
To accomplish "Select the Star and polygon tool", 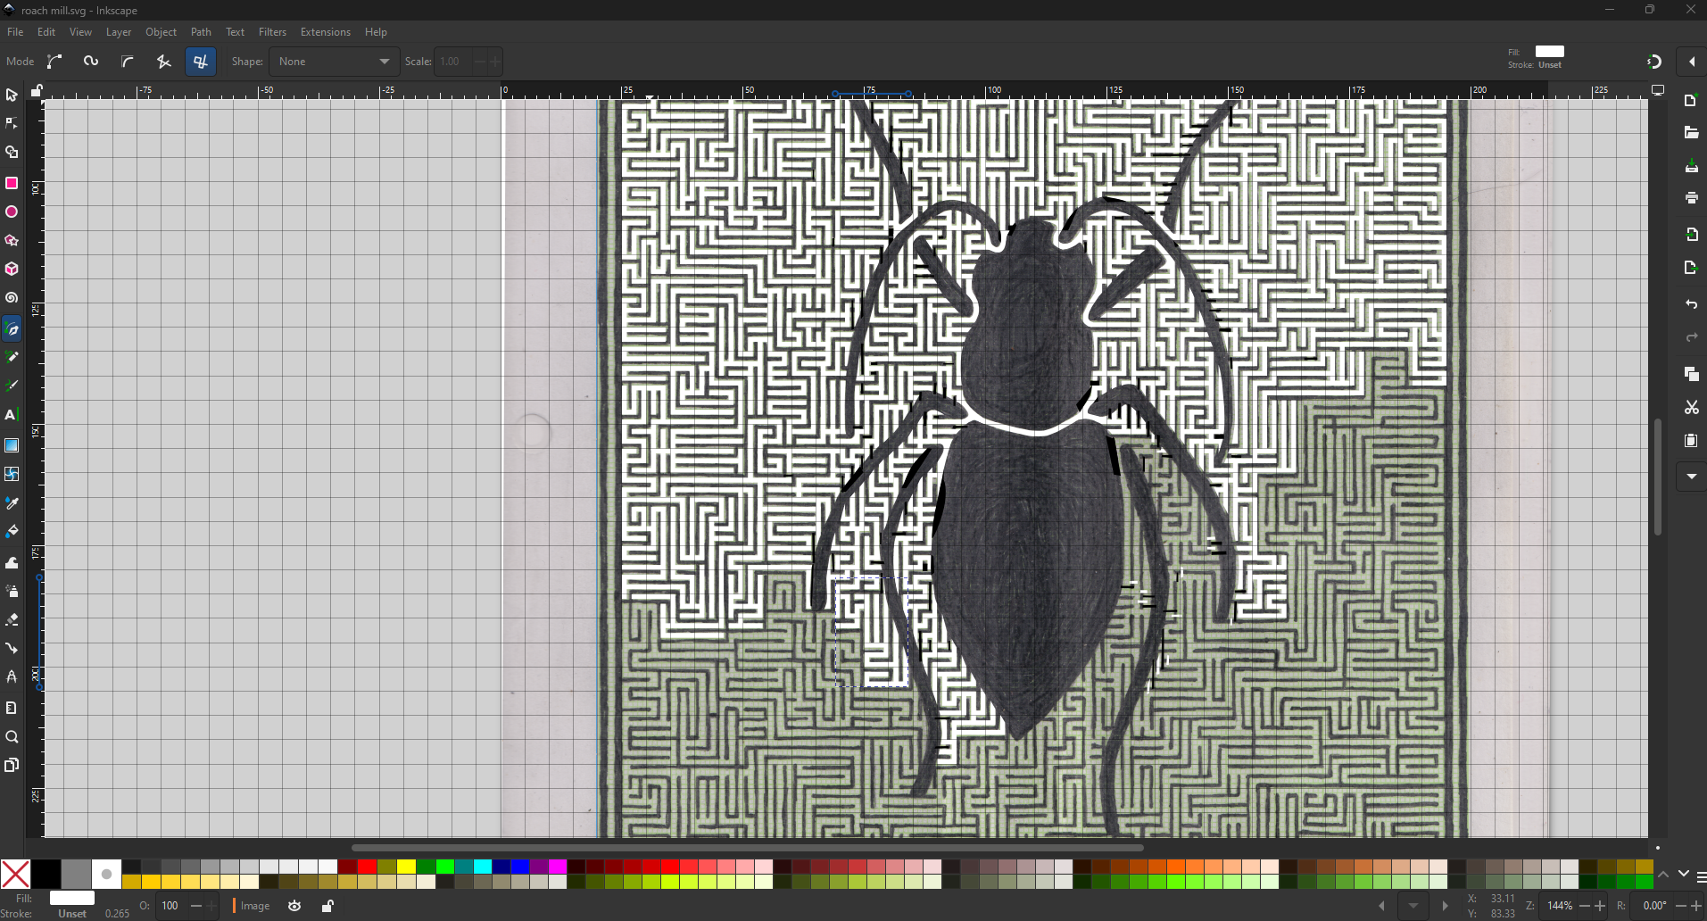I will click(x=12, y=241).
